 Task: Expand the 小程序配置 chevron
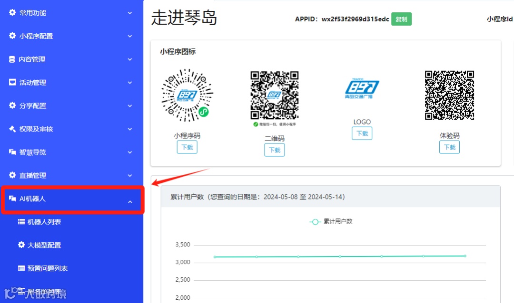[130, 36]
